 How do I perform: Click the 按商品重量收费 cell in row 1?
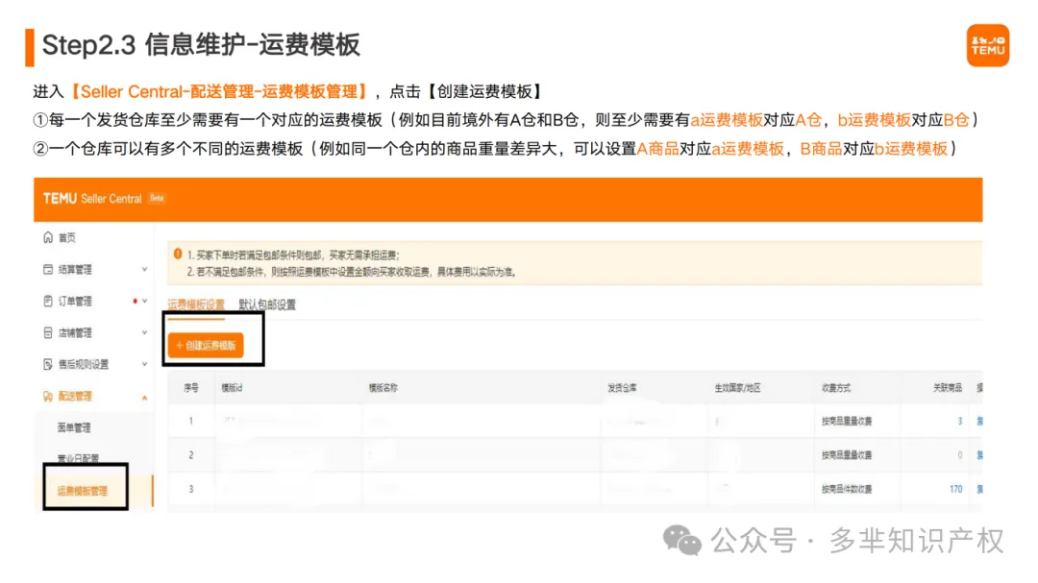[847, 421]
